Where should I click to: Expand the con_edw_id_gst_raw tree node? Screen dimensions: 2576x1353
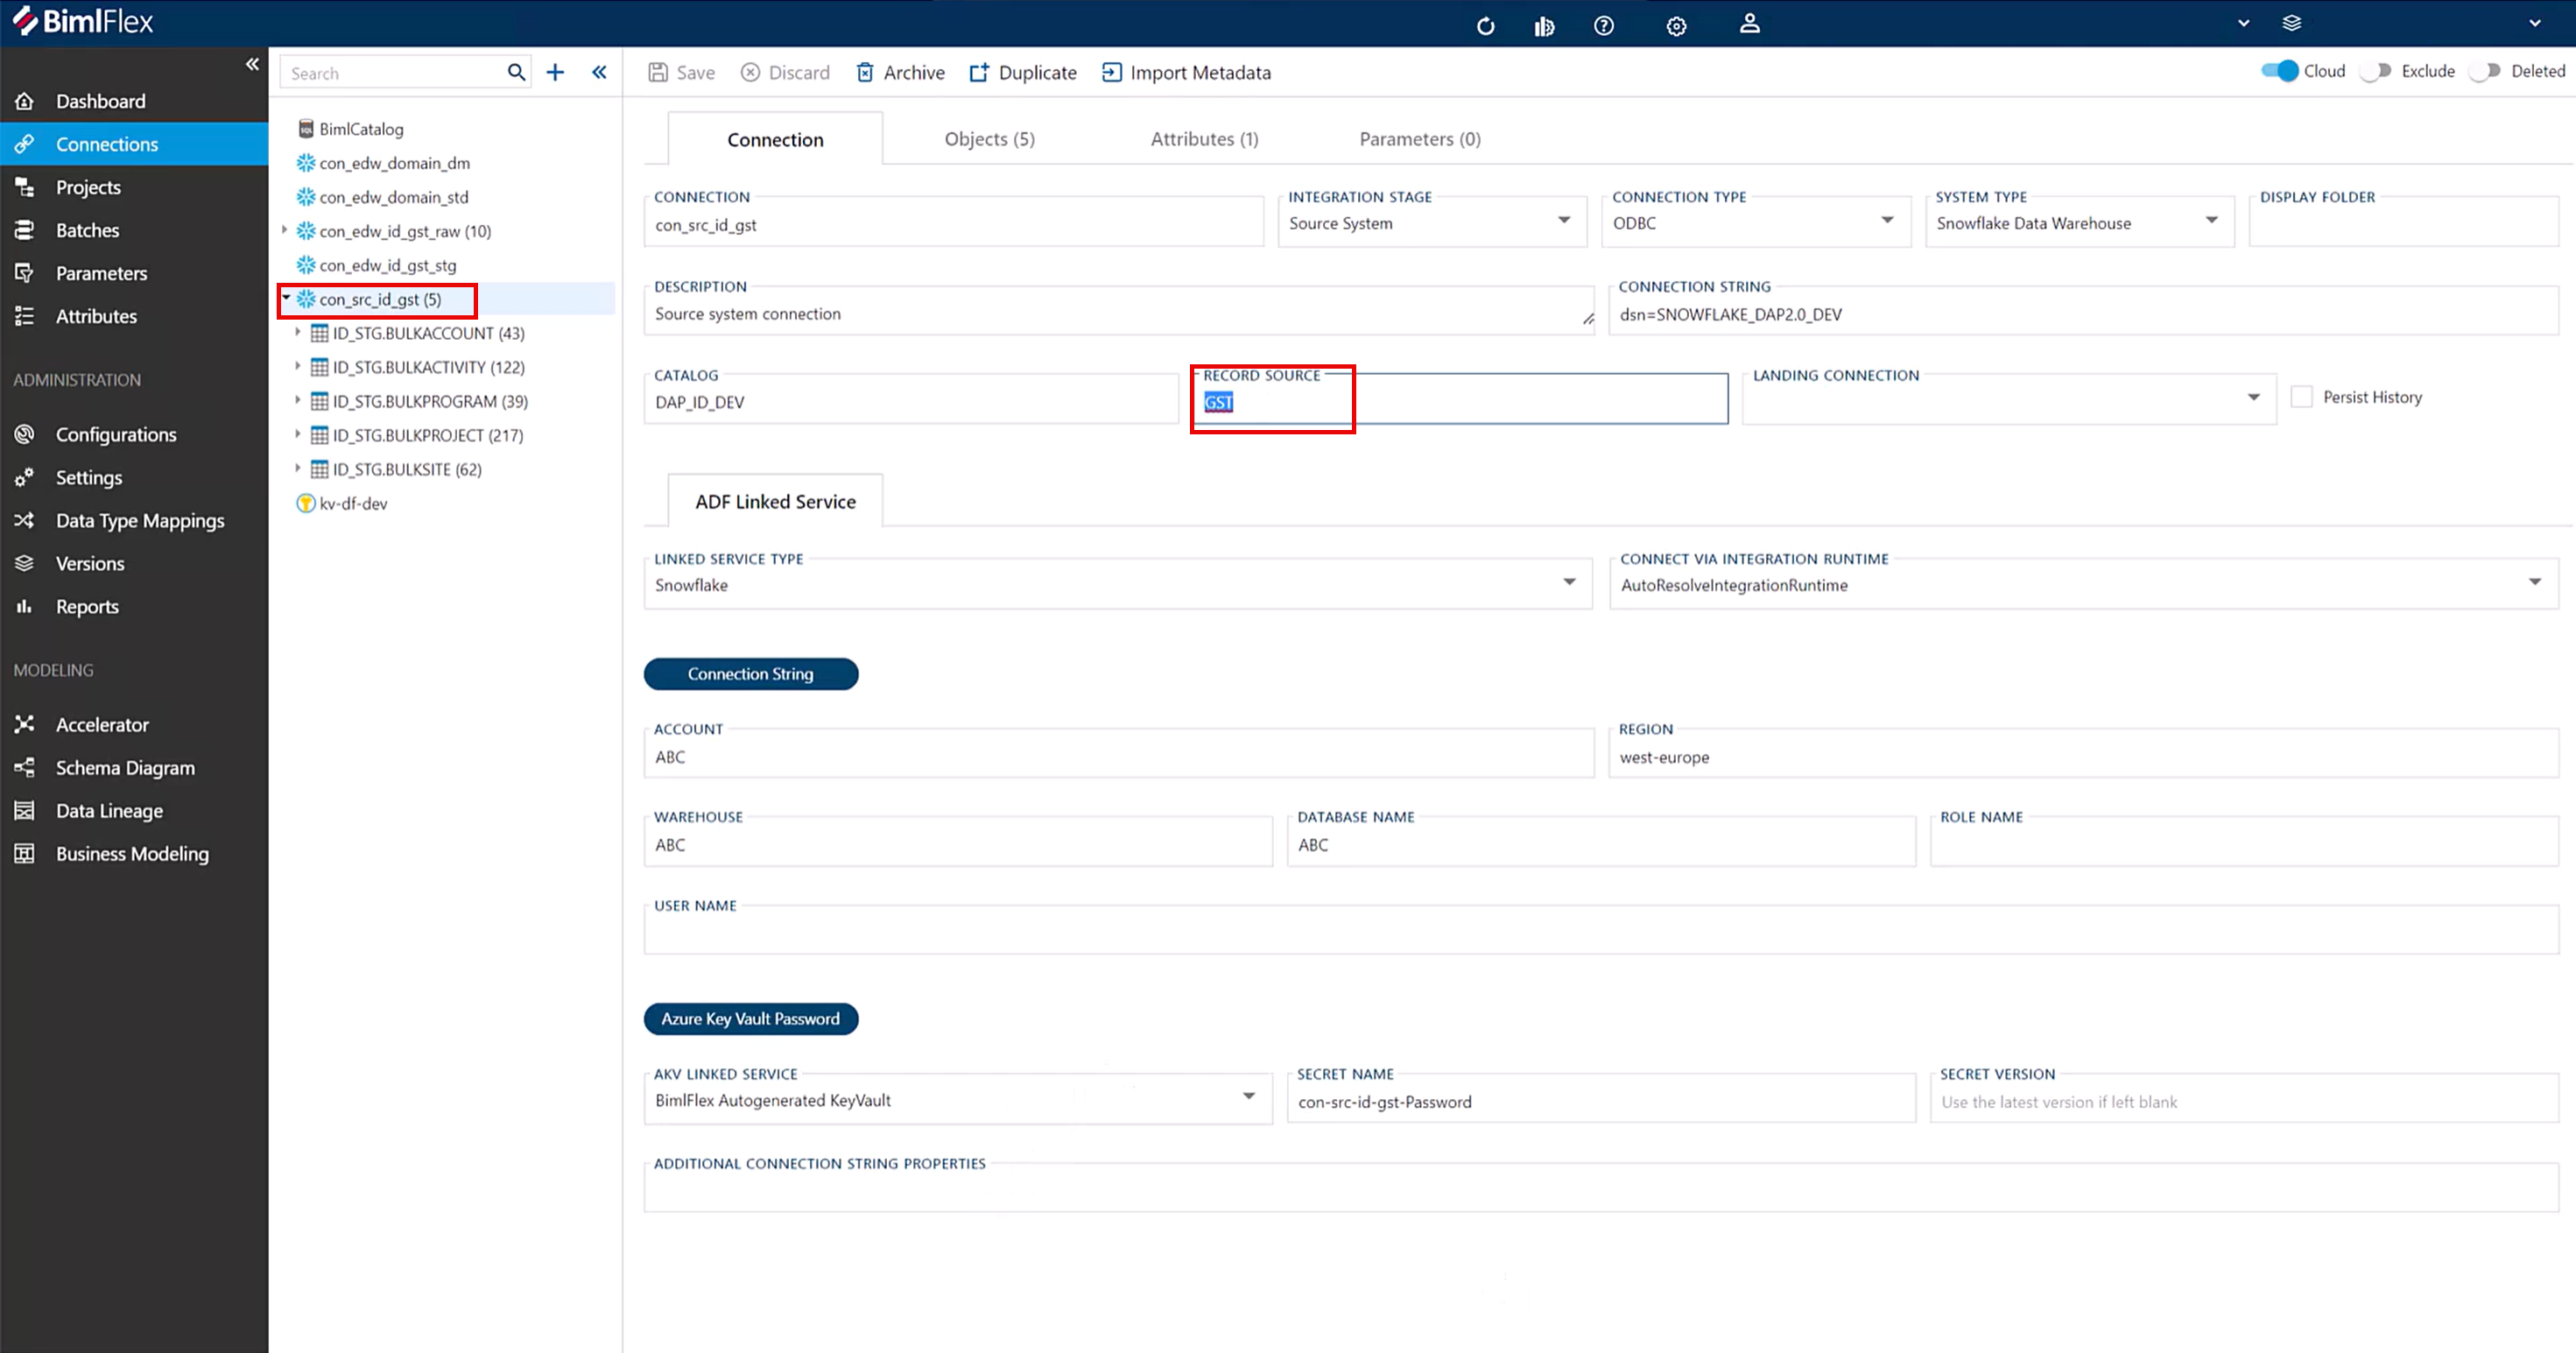click(x=285, y=230)
